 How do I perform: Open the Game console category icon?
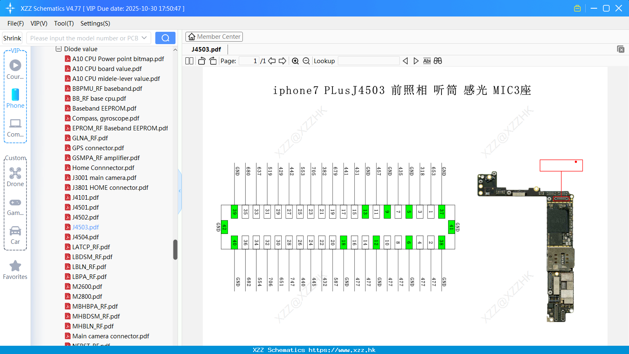tap(15, 207)
